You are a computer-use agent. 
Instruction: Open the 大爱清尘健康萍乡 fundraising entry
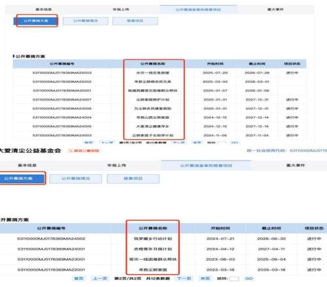[152, 127]
